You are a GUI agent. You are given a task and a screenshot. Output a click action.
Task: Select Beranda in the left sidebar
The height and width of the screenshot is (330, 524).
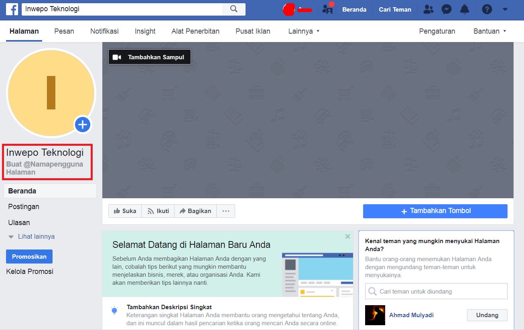(50, 191)
